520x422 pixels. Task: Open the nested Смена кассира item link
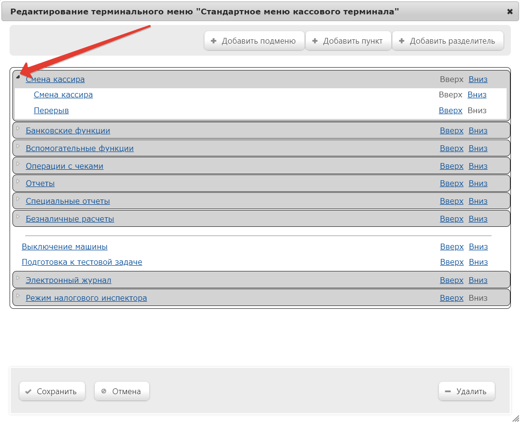[63, 94]
